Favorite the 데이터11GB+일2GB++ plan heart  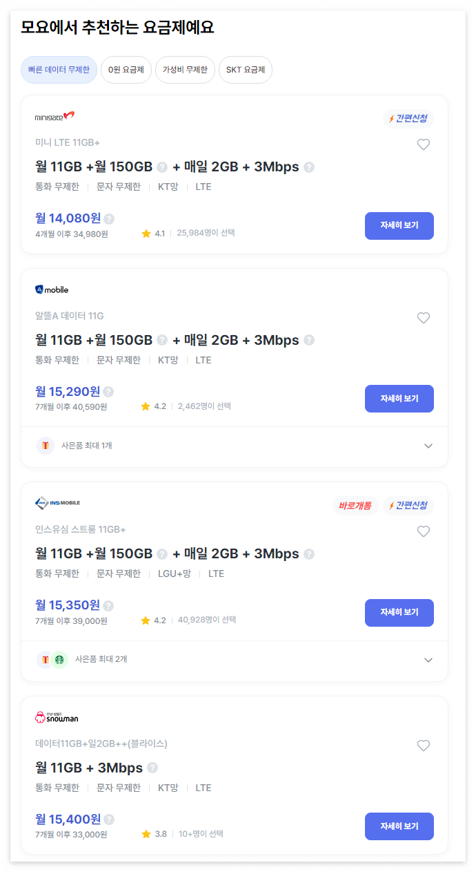point(424,746)
